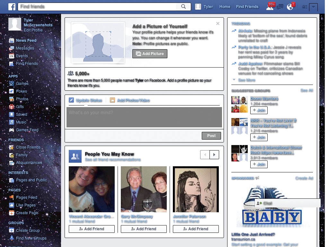Open AirAsia trending topic
Viewport: 329px width, 247px height.
[245, 31]
